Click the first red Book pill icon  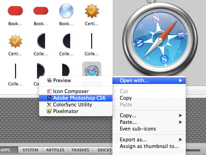[x=15, y=10]
